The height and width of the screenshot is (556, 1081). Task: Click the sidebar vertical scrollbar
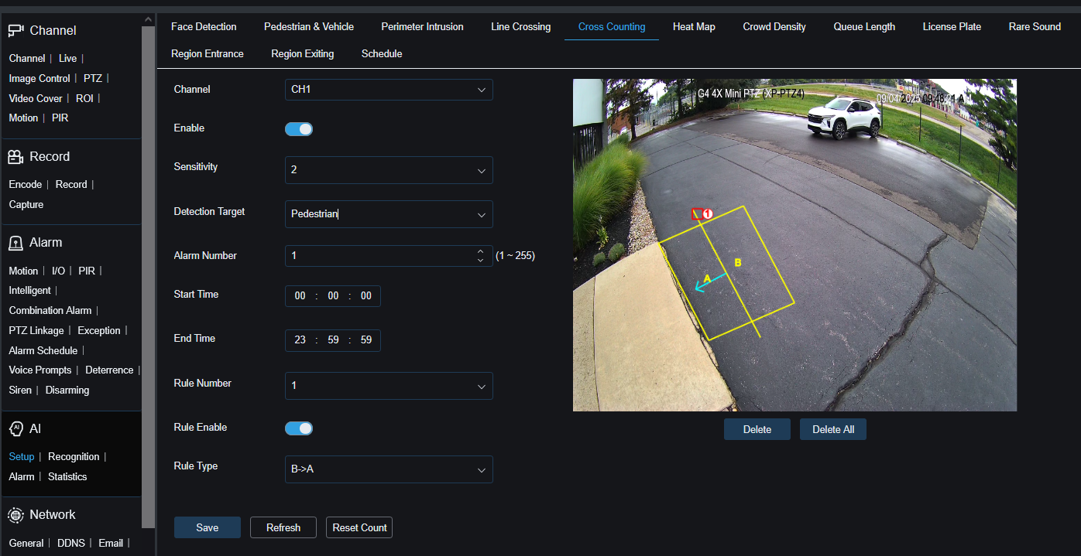(149, 278)
